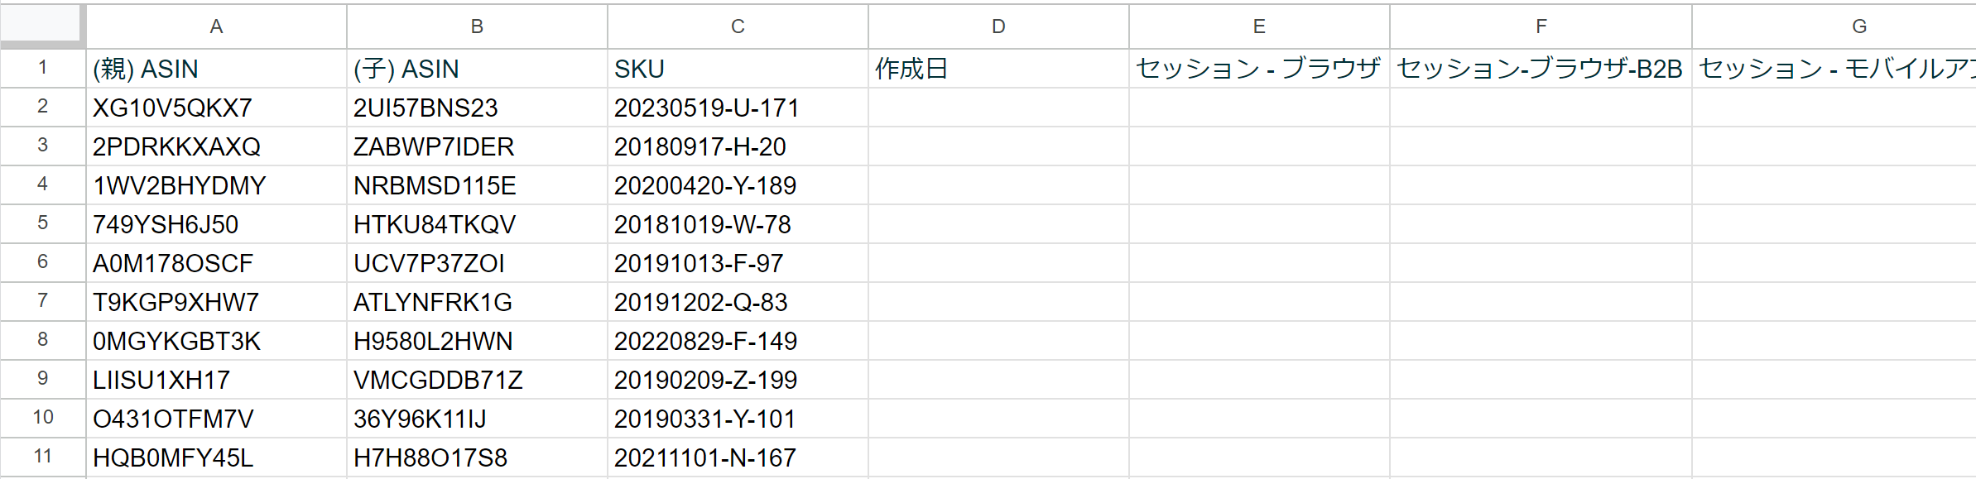Click cell containing 36Y96K11IJ

[x=477, y=419]
